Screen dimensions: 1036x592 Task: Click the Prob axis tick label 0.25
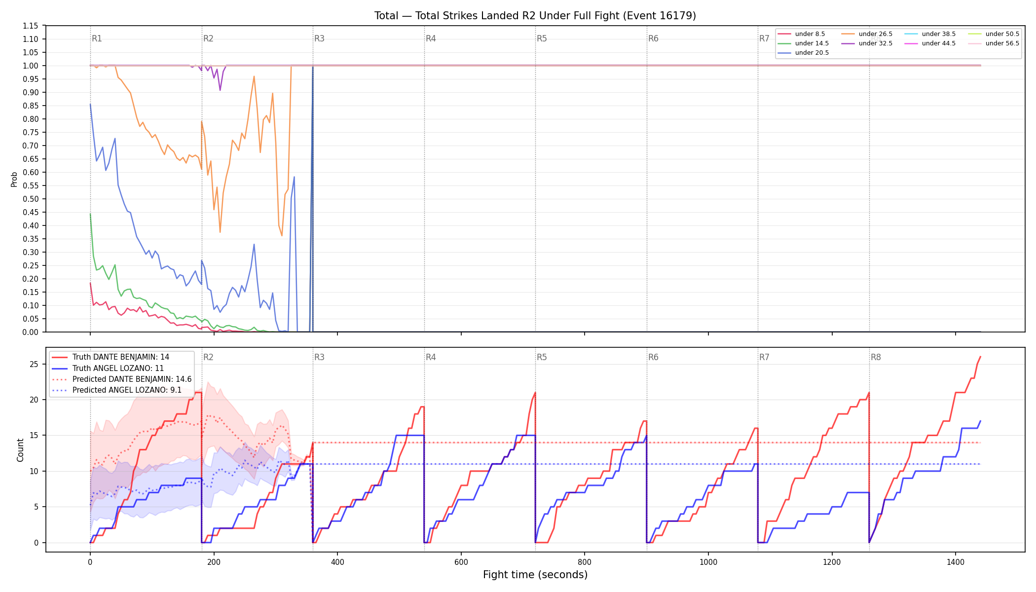[31, 265]
